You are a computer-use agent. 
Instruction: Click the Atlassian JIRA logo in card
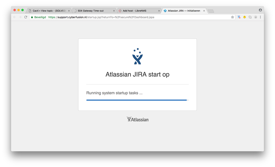[138, 56]
